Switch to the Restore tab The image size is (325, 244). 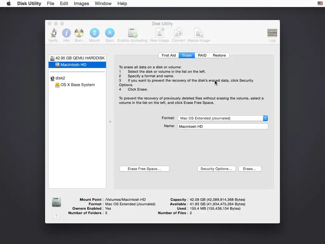tap(219, 55)
